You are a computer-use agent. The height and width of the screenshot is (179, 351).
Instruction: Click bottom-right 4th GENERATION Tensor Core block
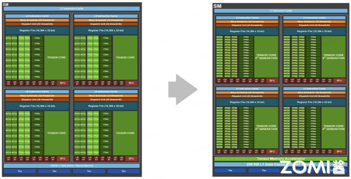tap(333, 127)
